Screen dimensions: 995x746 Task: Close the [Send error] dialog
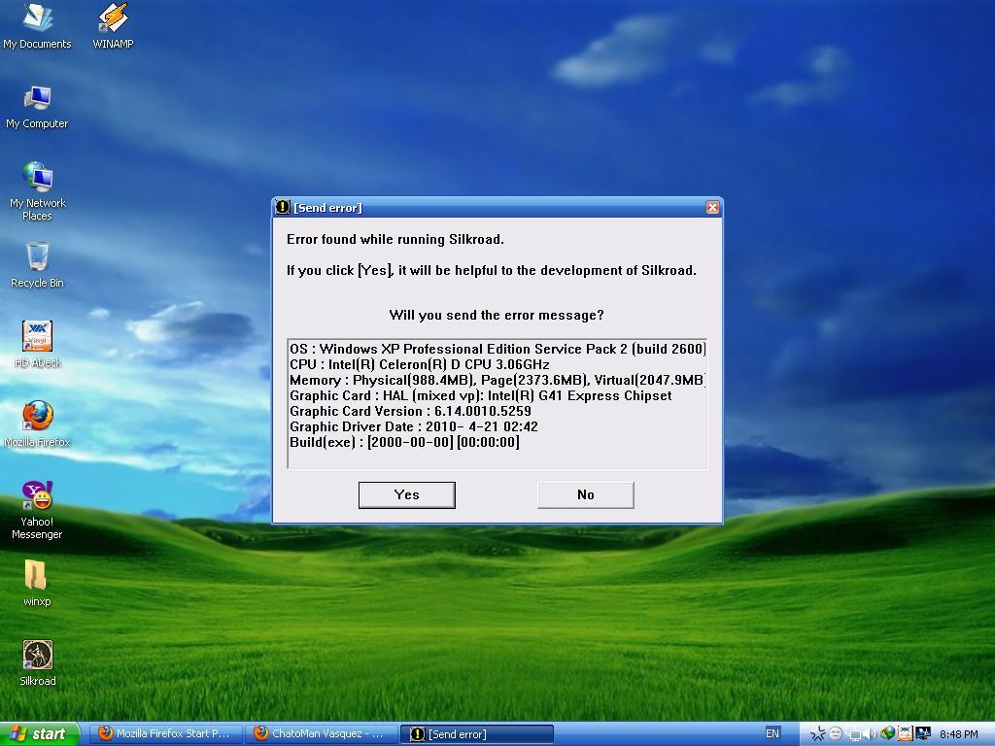[x=712, y=208]
